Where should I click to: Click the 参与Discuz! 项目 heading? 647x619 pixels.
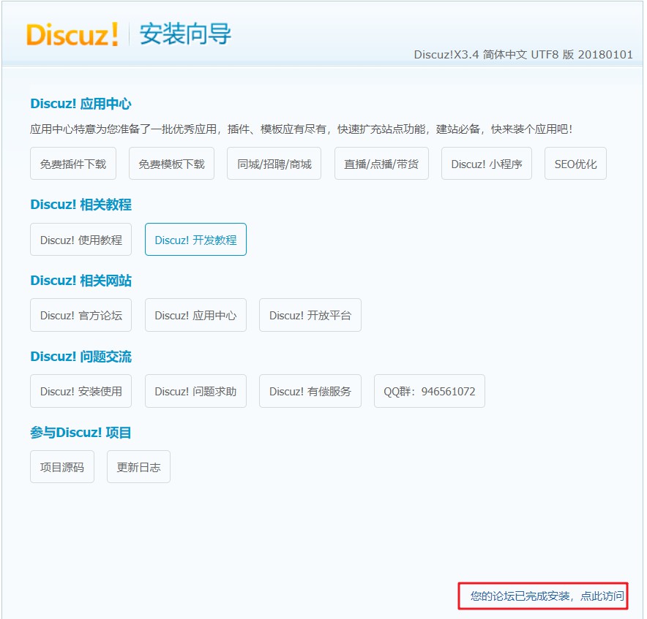[x=81, y=433]
